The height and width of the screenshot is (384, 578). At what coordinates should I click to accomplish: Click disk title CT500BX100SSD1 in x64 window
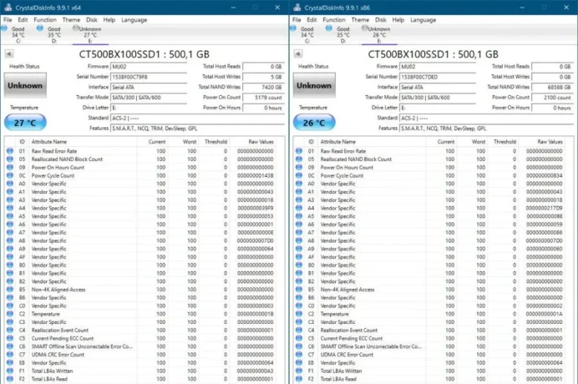click(x=144, y=54)
